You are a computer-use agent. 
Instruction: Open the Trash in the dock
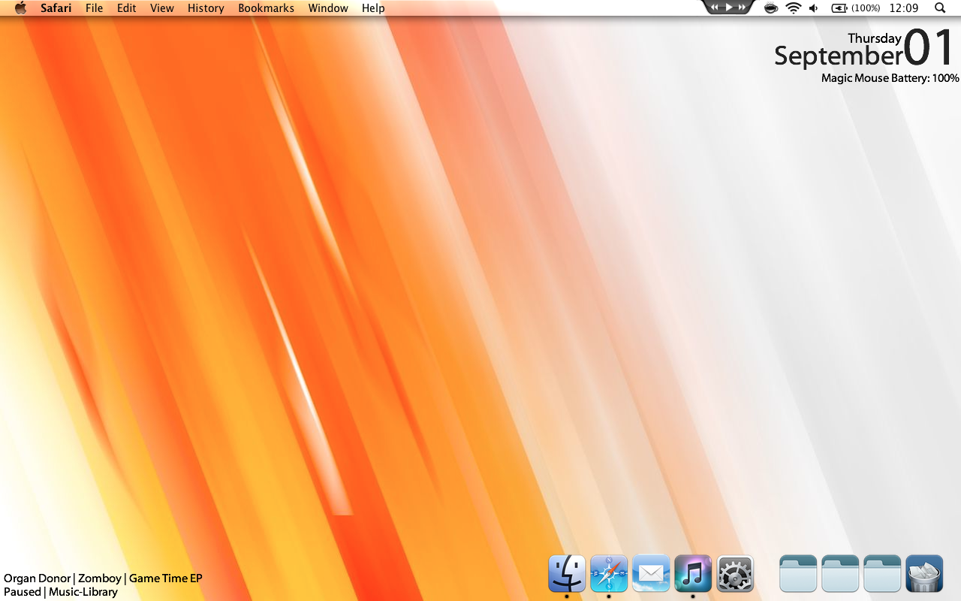click(x=924, y=574)
